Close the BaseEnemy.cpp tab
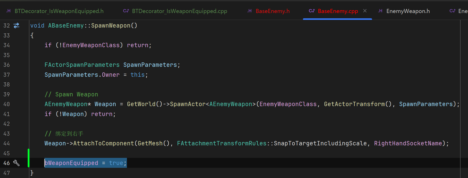Screen dimensions: 468x178 [365, 11]
